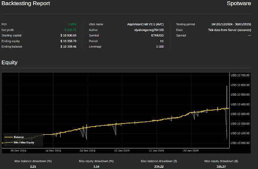The width and height of the screenshot is (258, 169).
Task: Click the USD 10 500.00 axis label
Action: [240, 95]
